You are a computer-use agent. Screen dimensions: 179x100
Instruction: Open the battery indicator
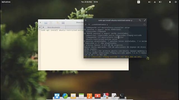tap(160, 2)
